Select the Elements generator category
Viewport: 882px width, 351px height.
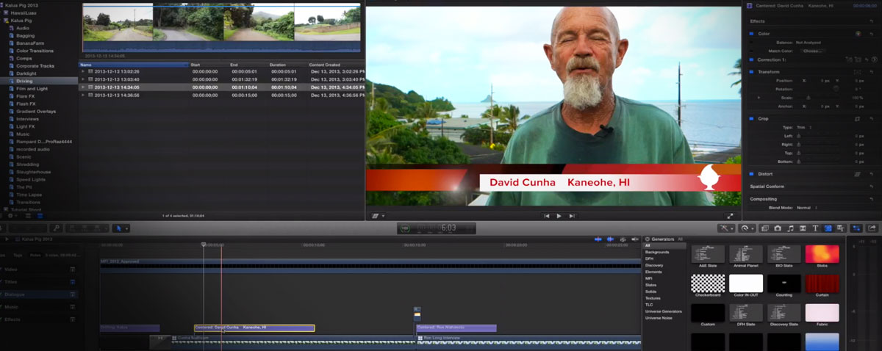pyautogui.click(x=654, y=272)
